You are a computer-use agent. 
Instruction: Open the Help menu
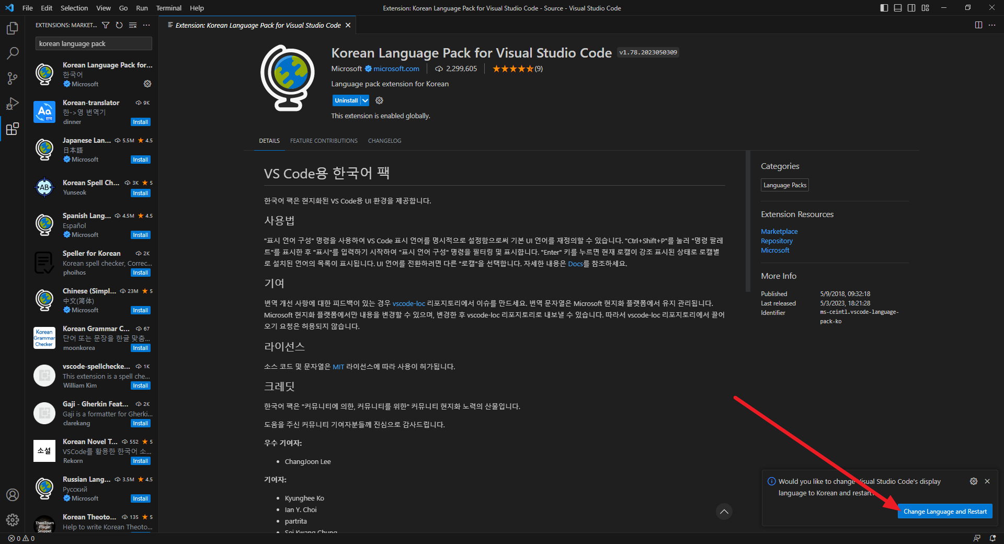pyautogui.click(x=197, y=8)
